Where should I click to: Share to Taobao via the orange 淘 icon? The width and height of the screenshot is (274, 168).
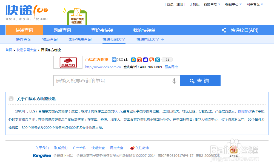(x=151, y=60)
